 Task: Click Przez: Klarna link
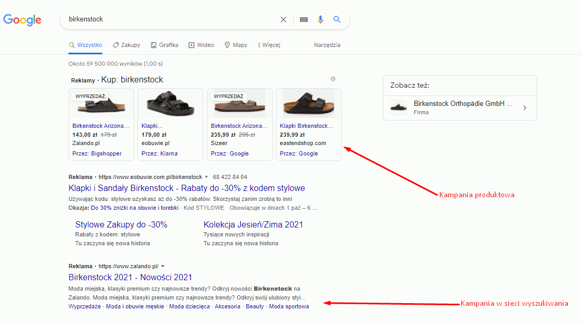pyautogui.click(x=159, y=153)
